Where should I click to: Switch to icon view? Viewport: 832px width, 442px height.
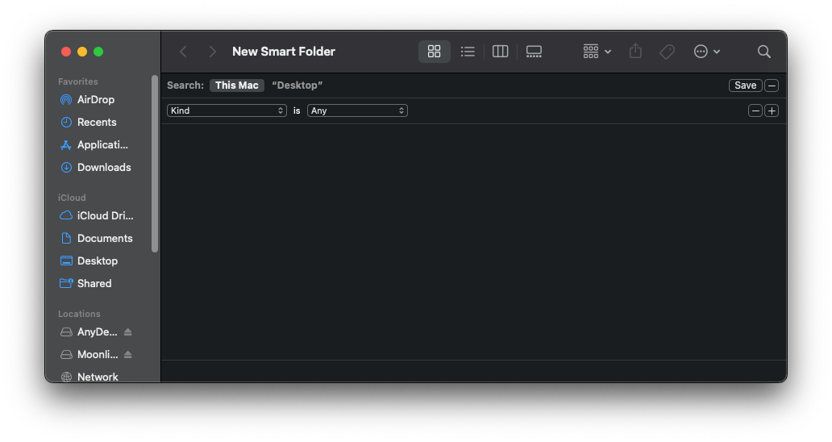tap(434, 52)
